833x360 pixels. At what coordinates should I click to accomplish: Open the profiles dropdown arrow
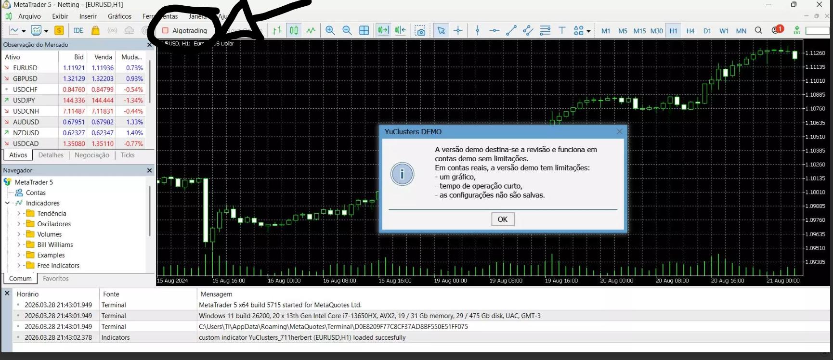coord(46,31)
